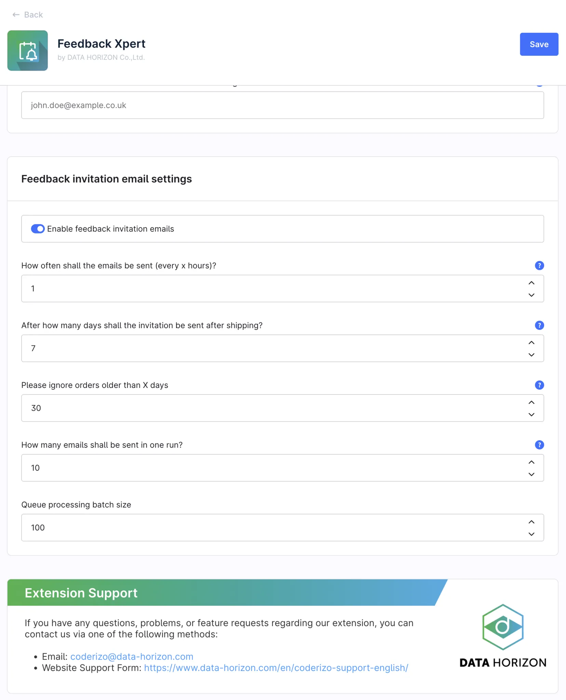The height and width of the screenshot is (700, 566).
Task: Open the coderizo@data-horizon.com email link
Action: pyautogui.click(x=132, y=657)
